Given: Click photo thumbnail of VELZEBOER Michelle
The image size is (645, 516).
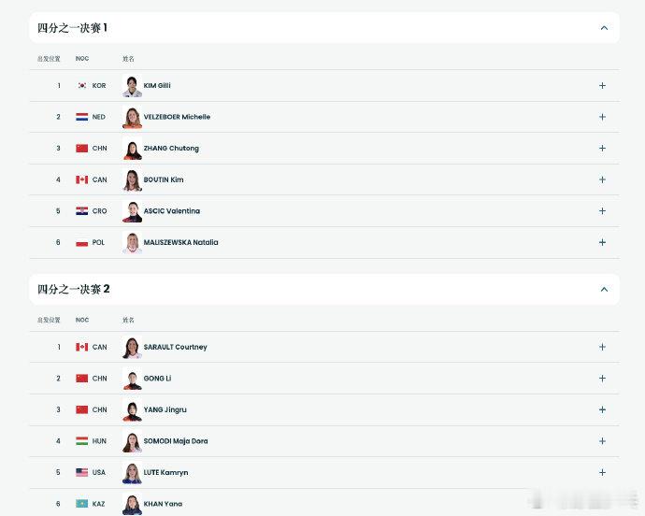Looking at the screenshot, I should [x=132, y=118].
